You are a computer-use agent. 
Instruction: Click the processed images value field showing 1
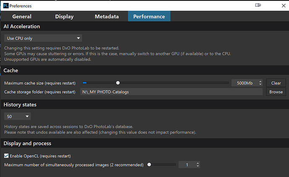click(186, 165)
